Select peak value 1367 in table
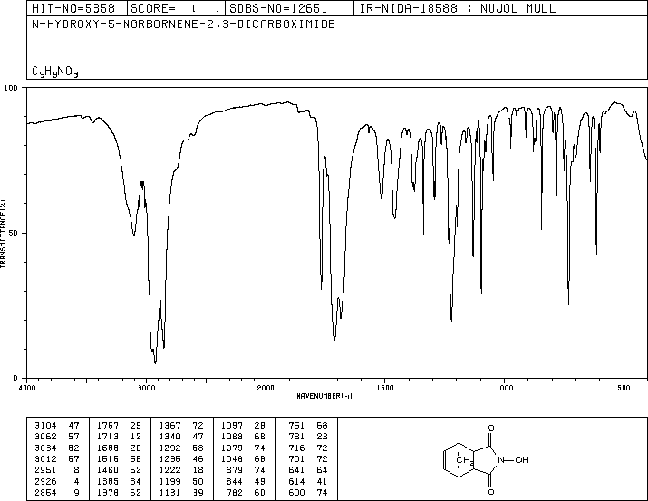Viewport: 648px width, 501px height. point(169,426)
